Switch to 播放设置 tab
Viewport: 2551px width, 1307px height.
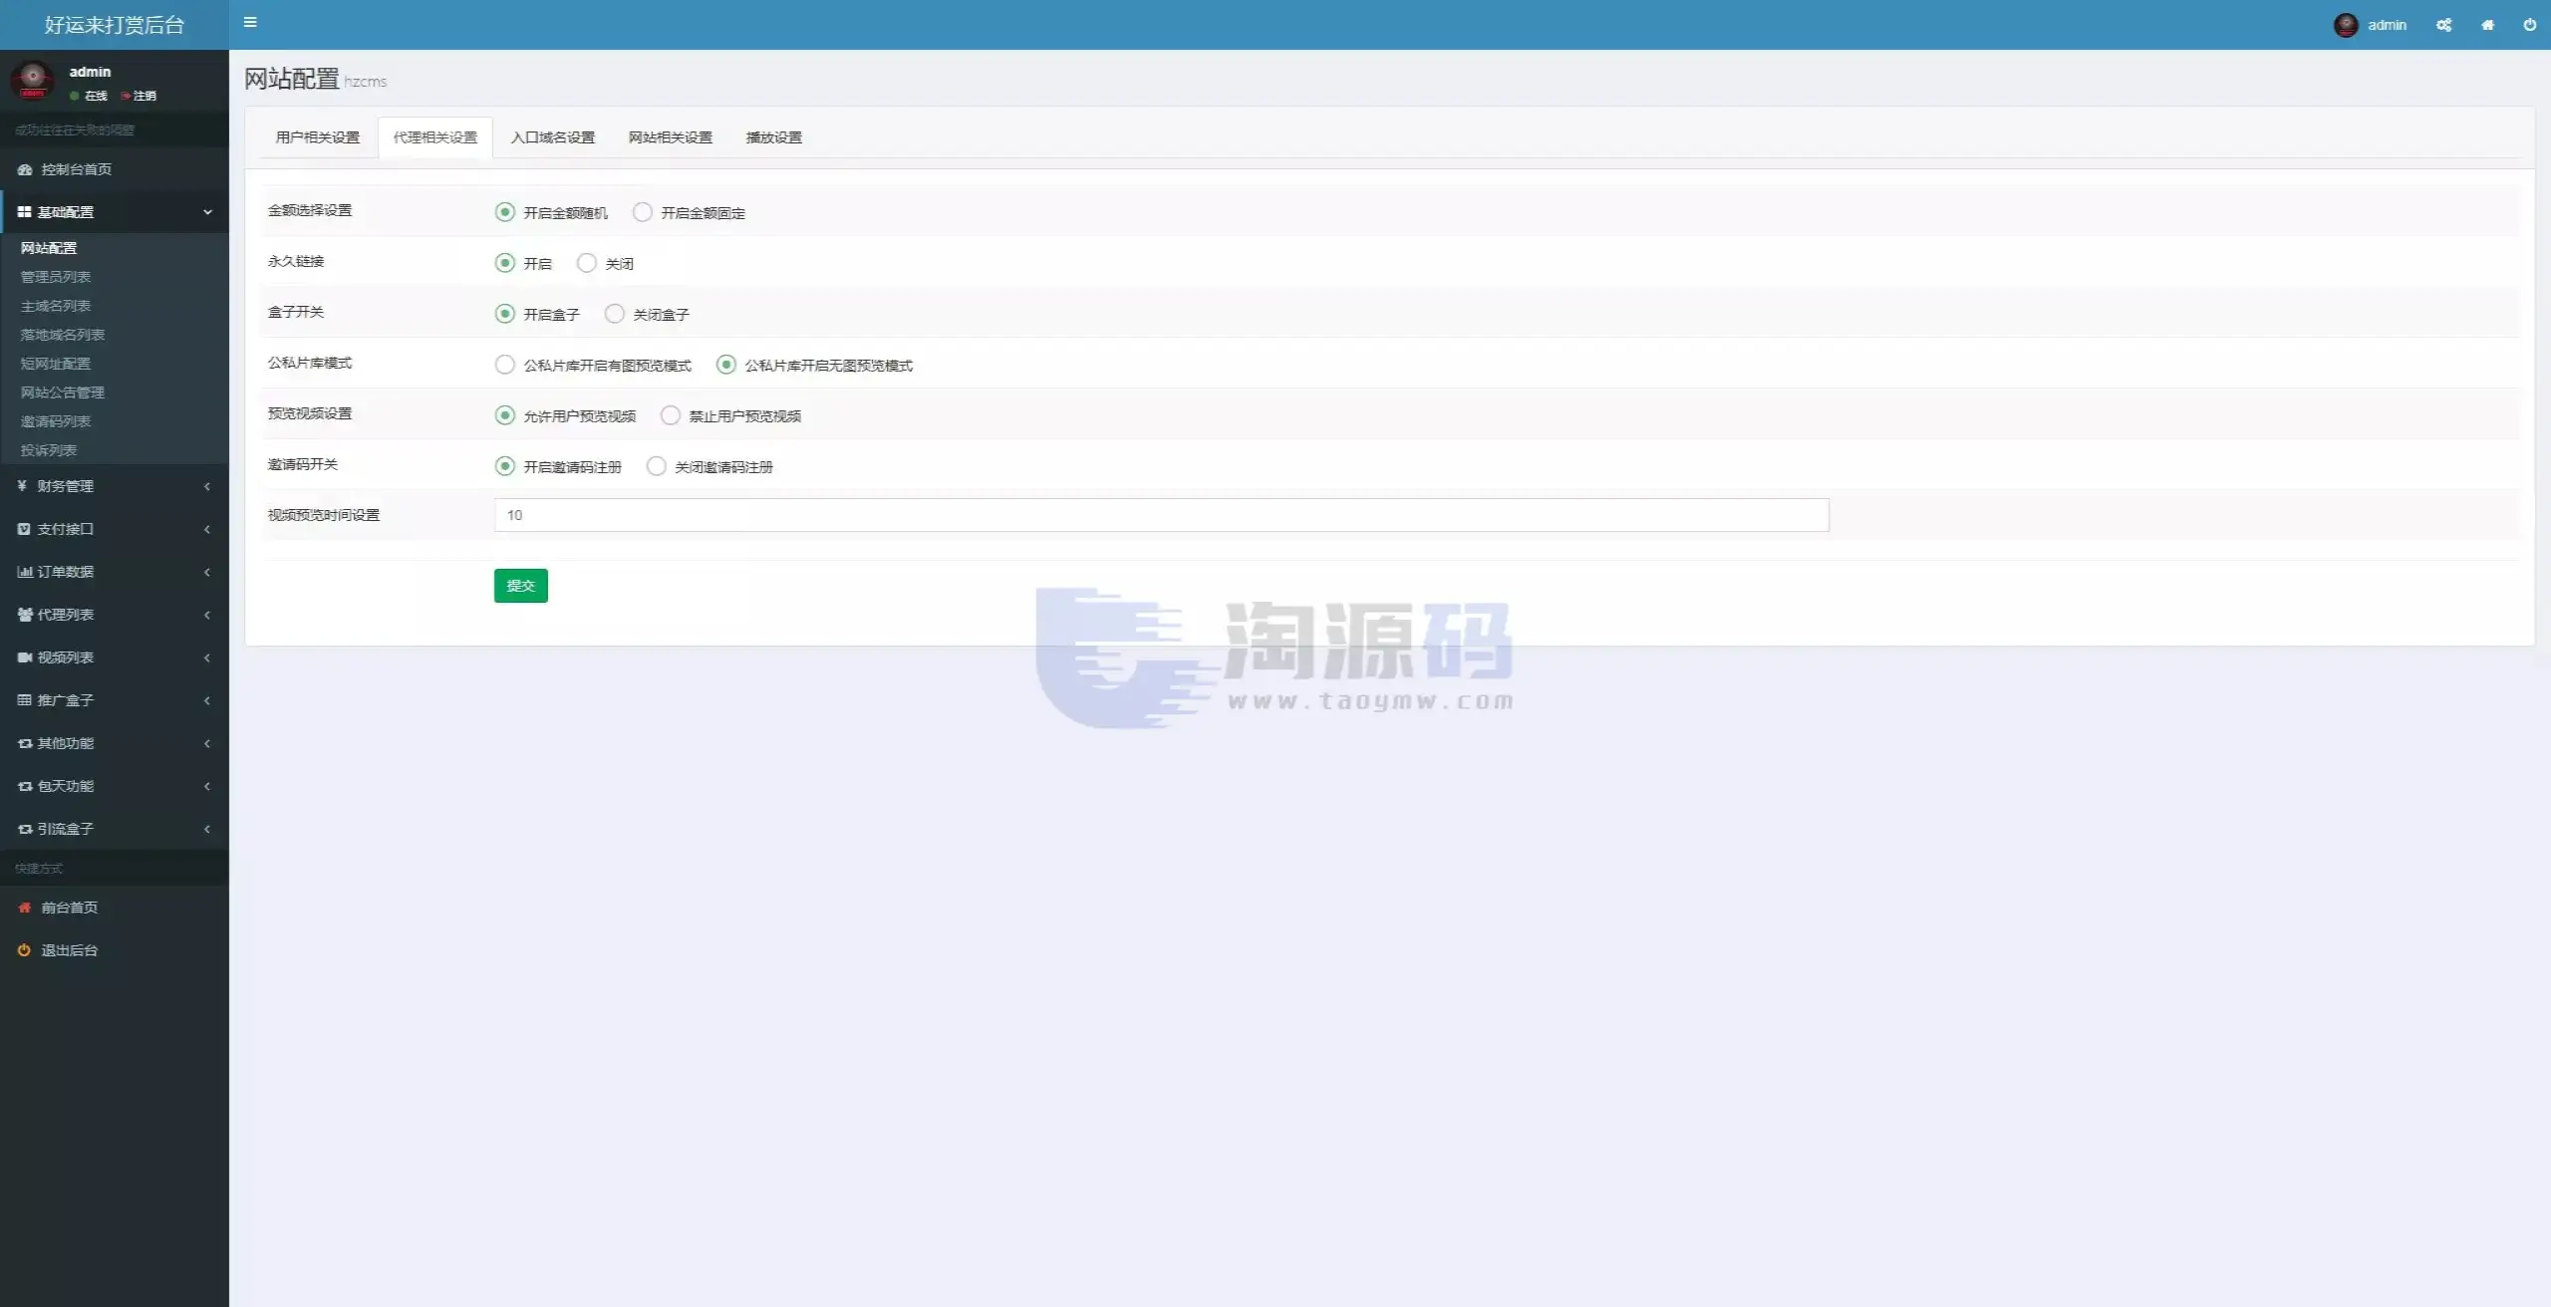(x=774, y=137)
